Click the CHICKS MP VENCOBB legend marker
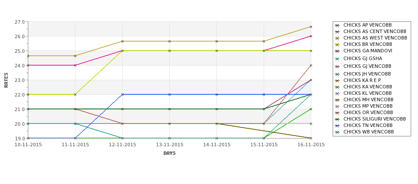Image resolution: width=418 pixels, height=184 pixels. [337, 106]
